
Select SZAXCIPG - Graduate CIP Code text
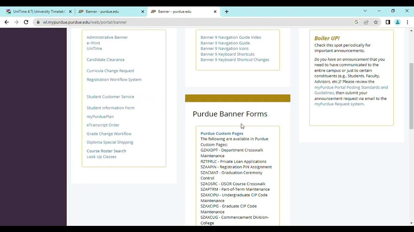[228, 206]
